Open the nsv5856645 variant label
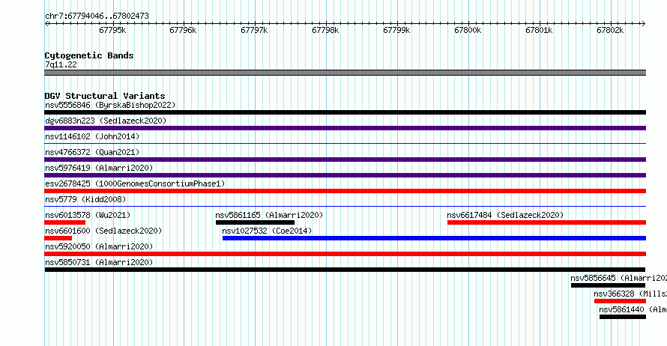 618,278
